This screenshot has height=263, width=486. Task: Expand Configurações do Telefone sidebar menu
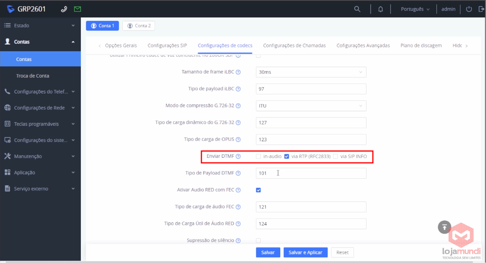point(40,91)
